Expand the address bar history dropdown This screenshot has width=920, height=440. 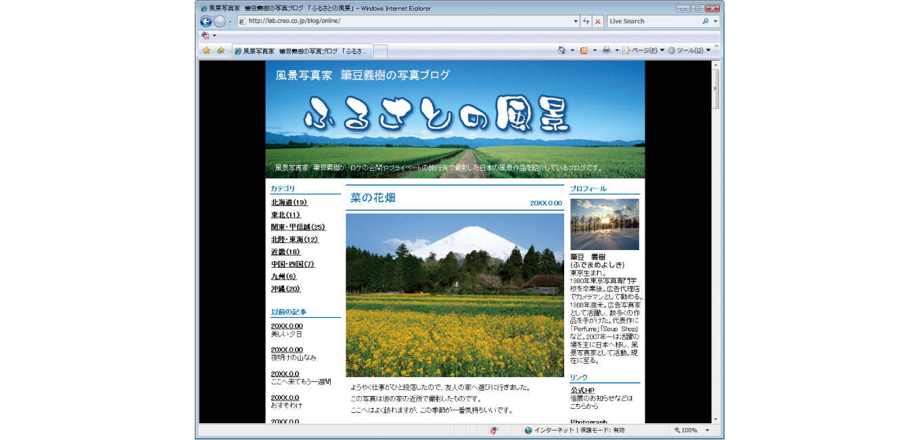click(575, 21)
